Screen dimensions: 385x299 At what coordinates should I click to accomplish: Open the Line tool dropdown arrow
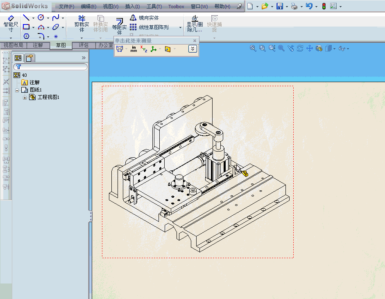(x=33, y=18)
